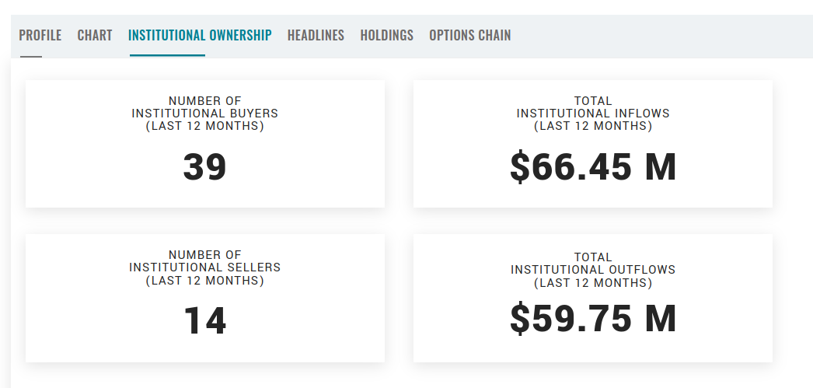Viewport: 813px width, 388px height.
Task: Click the grey underline beneath Profile tab
Action: click(31, 56)
